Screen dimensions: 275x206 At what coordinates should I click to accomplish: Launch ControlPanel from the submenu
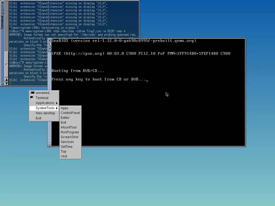click(71, 113)
